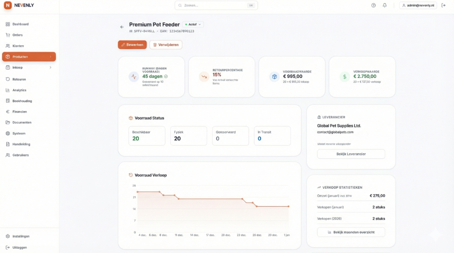Screen dimensions: 454x253
Task: Open the Actief status dropdown
Action: (193, 25)
